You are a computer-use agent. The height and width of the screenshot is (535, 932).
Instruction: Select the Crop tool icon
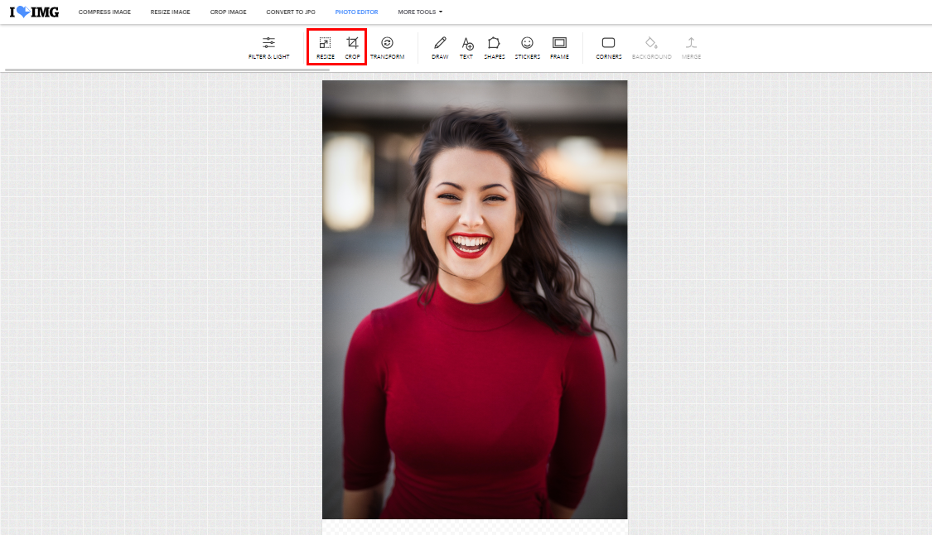click(x=353, y=46)
